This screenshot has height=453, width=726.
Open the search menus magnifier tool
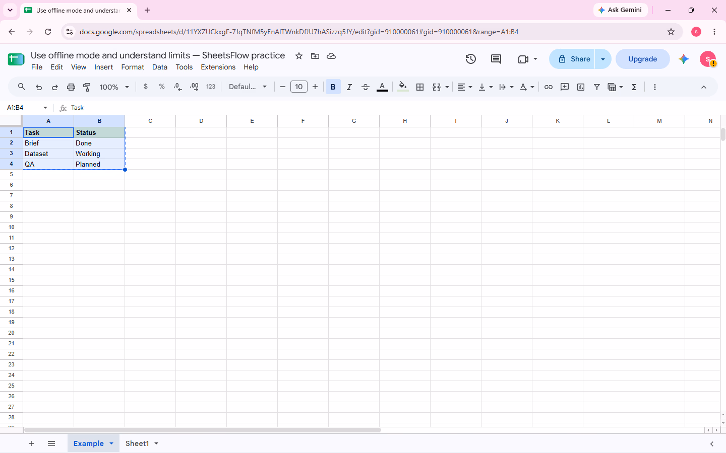[22, 87]
